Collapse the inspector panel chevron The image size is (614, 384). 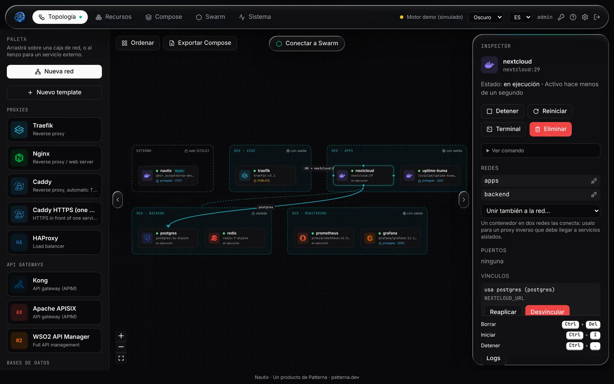tap(464, 200)
